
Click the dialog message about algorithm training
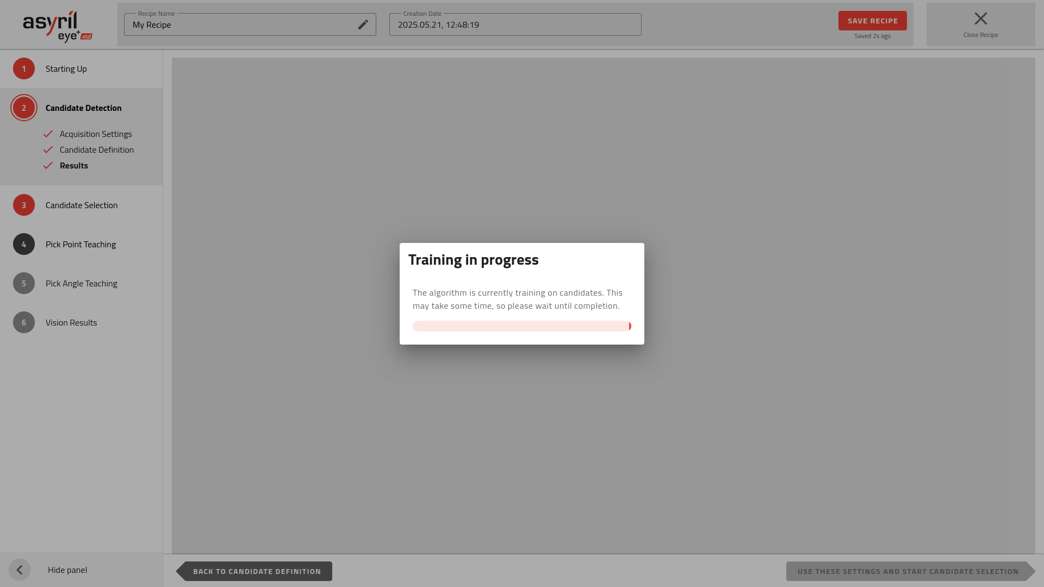click(x=518, y=299)
